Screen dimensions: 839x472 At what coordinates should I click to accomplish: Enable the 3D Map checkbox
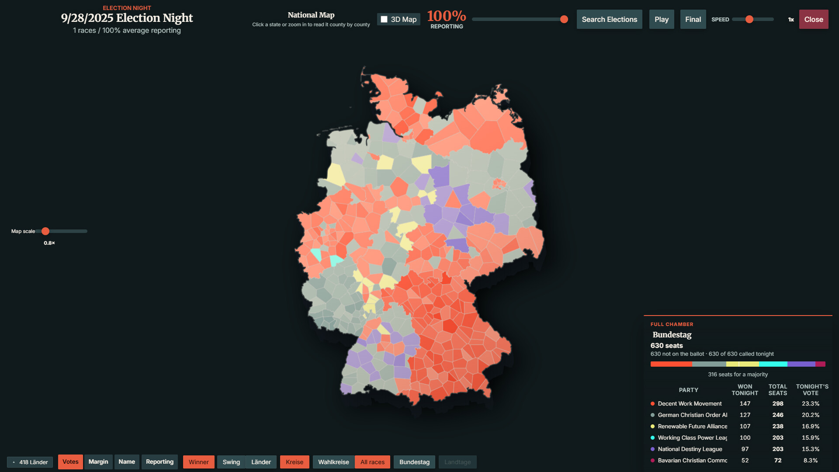[x=384, y=19]
